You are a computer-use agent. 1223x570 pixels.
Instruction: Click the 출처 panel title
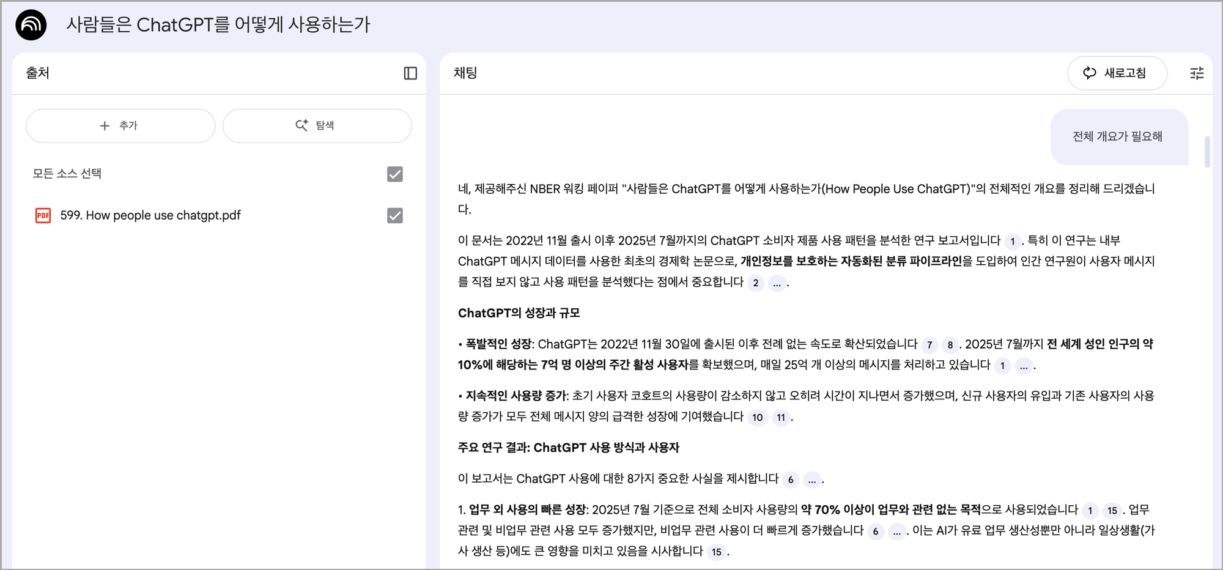coord(37,73)
